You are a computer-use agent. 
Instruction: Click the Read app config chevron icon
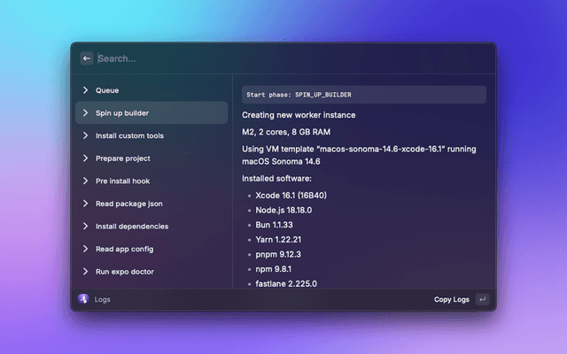tap(86, 250)
